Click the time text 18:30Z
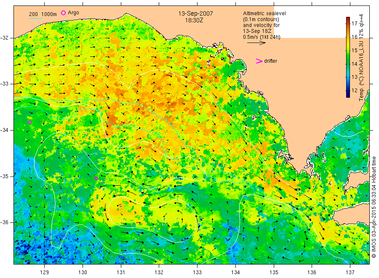379x278 pixels. (194, 21)
